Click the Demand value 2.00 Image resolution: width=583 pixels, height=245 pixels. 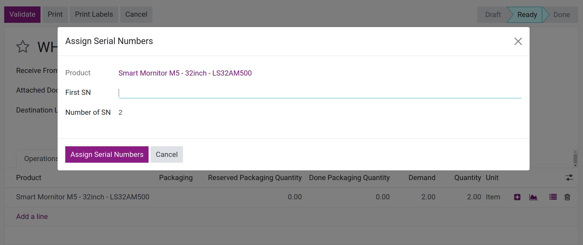point(428,197)
